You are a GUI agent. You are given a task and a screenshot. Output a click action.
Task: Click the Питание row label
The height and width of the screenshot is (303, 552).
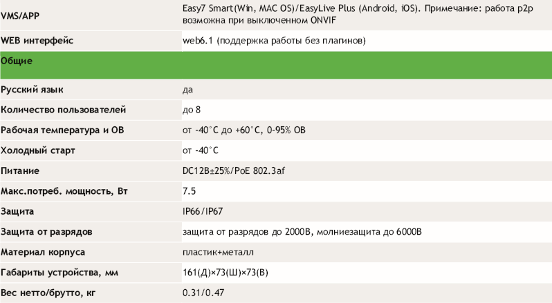coord(20,170)
